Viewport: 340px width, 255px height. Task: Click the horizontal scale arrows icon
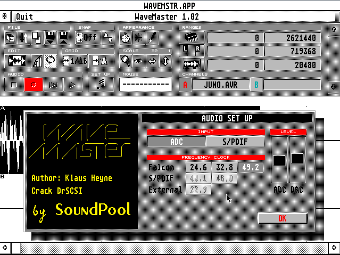(x=152, y=61)
